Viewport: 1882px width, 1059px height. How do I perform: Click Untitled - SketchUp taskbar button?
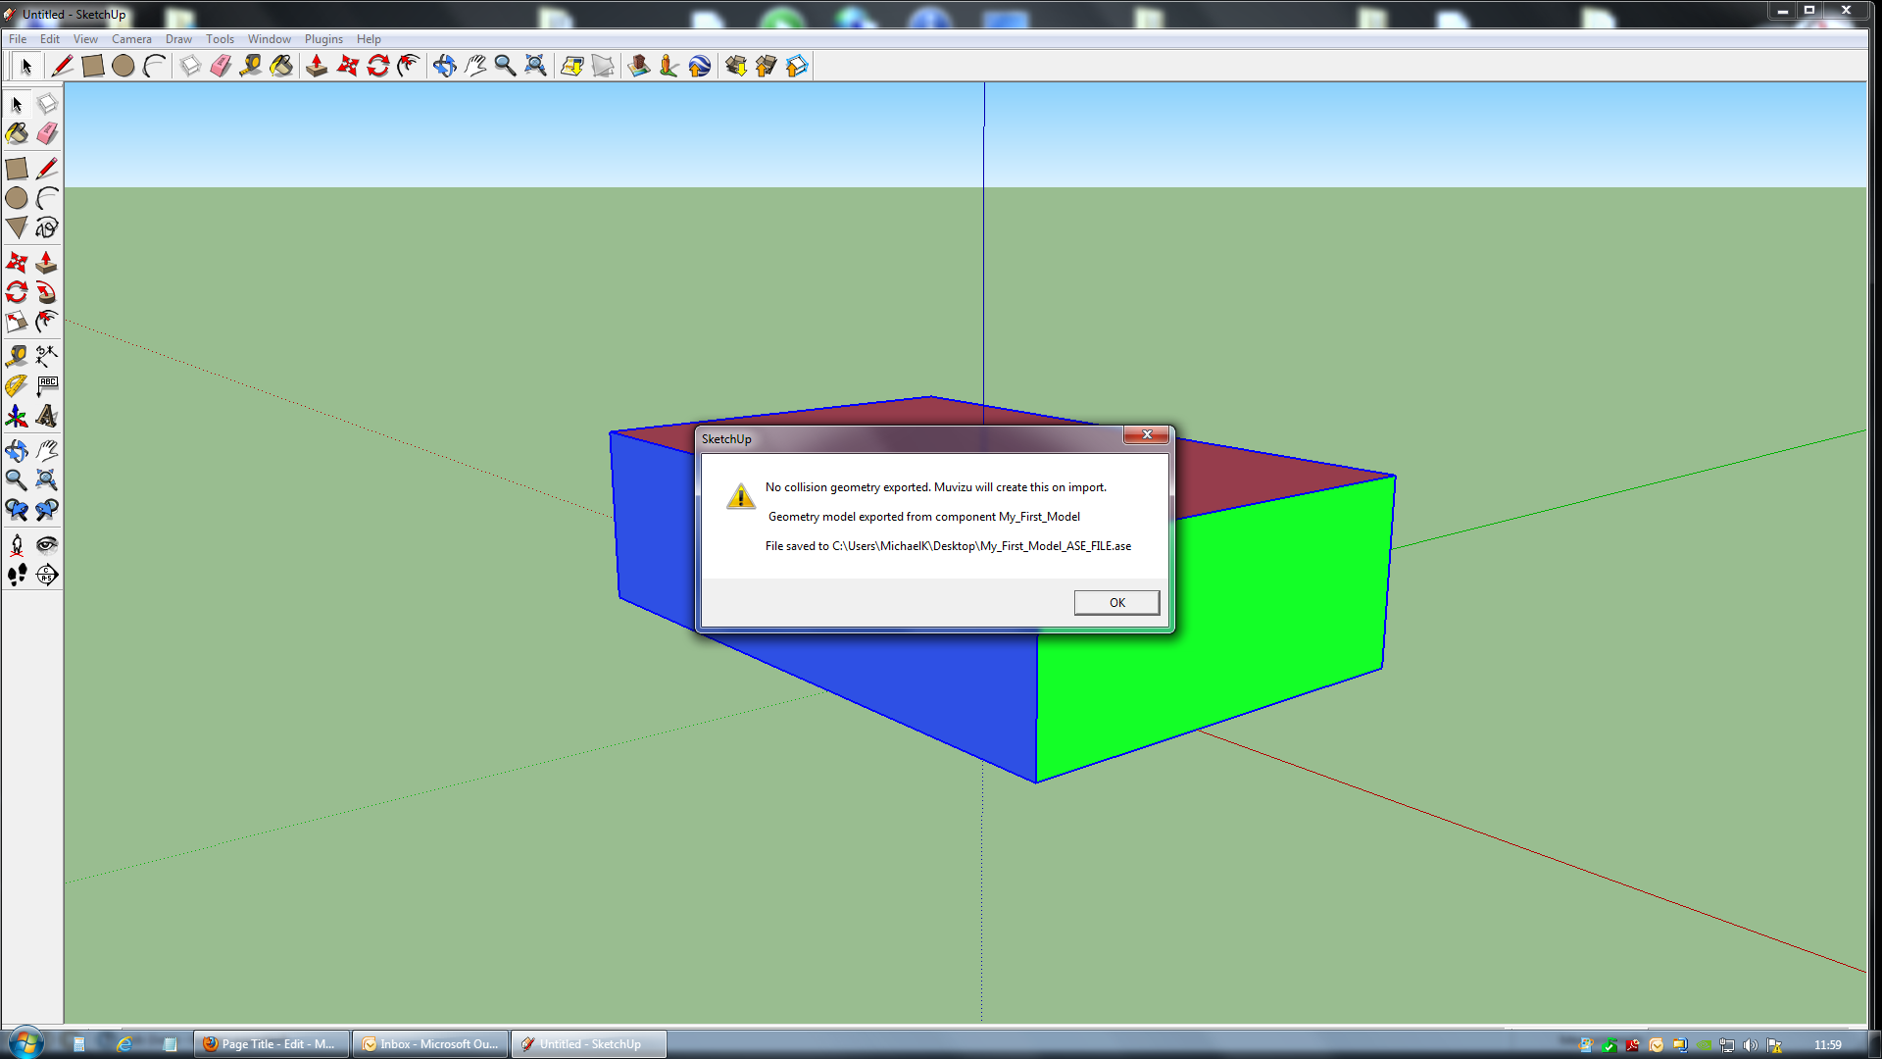(588, 1044)
